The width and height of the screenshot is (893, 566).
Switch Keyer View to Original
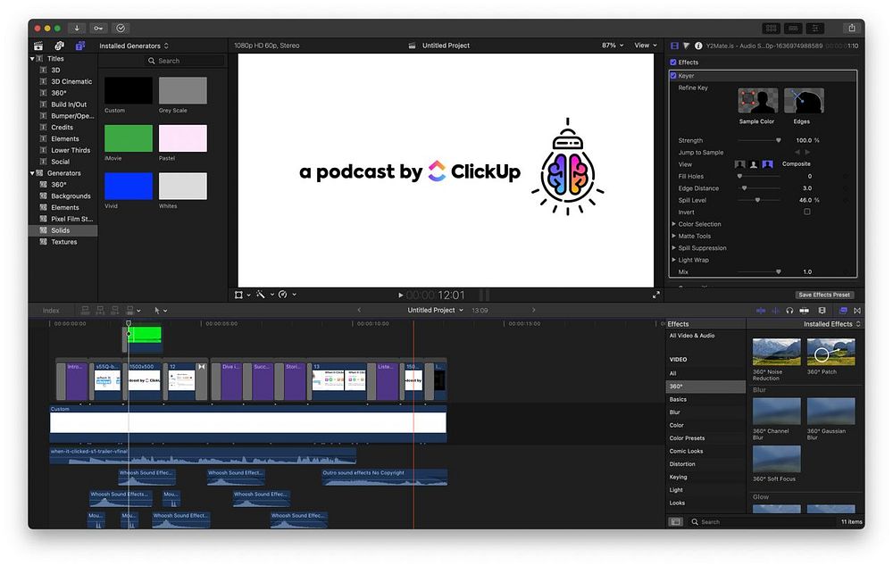point(739,164)
